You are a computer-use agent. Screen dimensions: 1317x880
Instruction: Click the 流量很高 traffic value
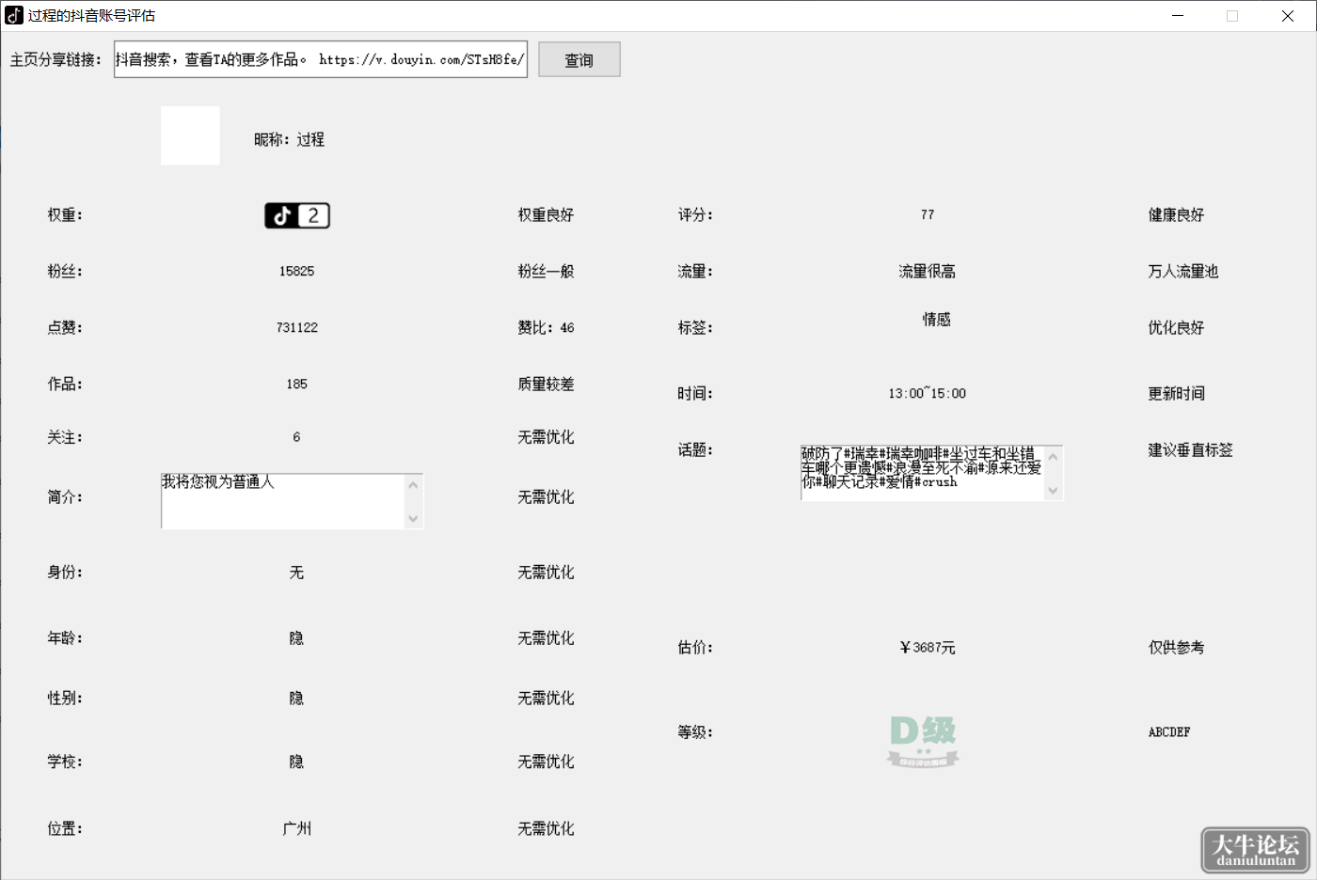click(x=928, y=272)
